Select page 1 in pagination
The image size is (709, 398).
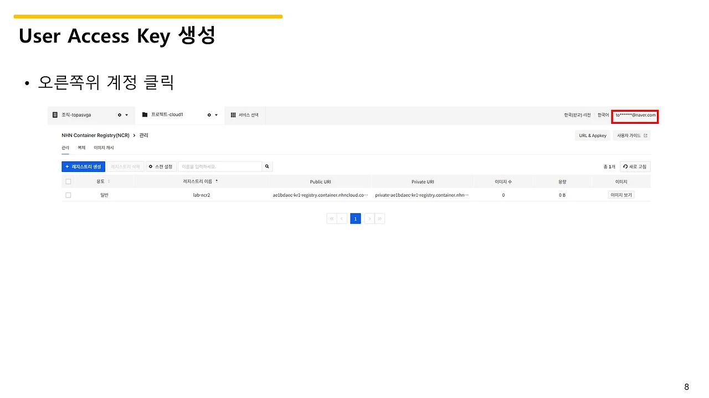pos(356,219)
